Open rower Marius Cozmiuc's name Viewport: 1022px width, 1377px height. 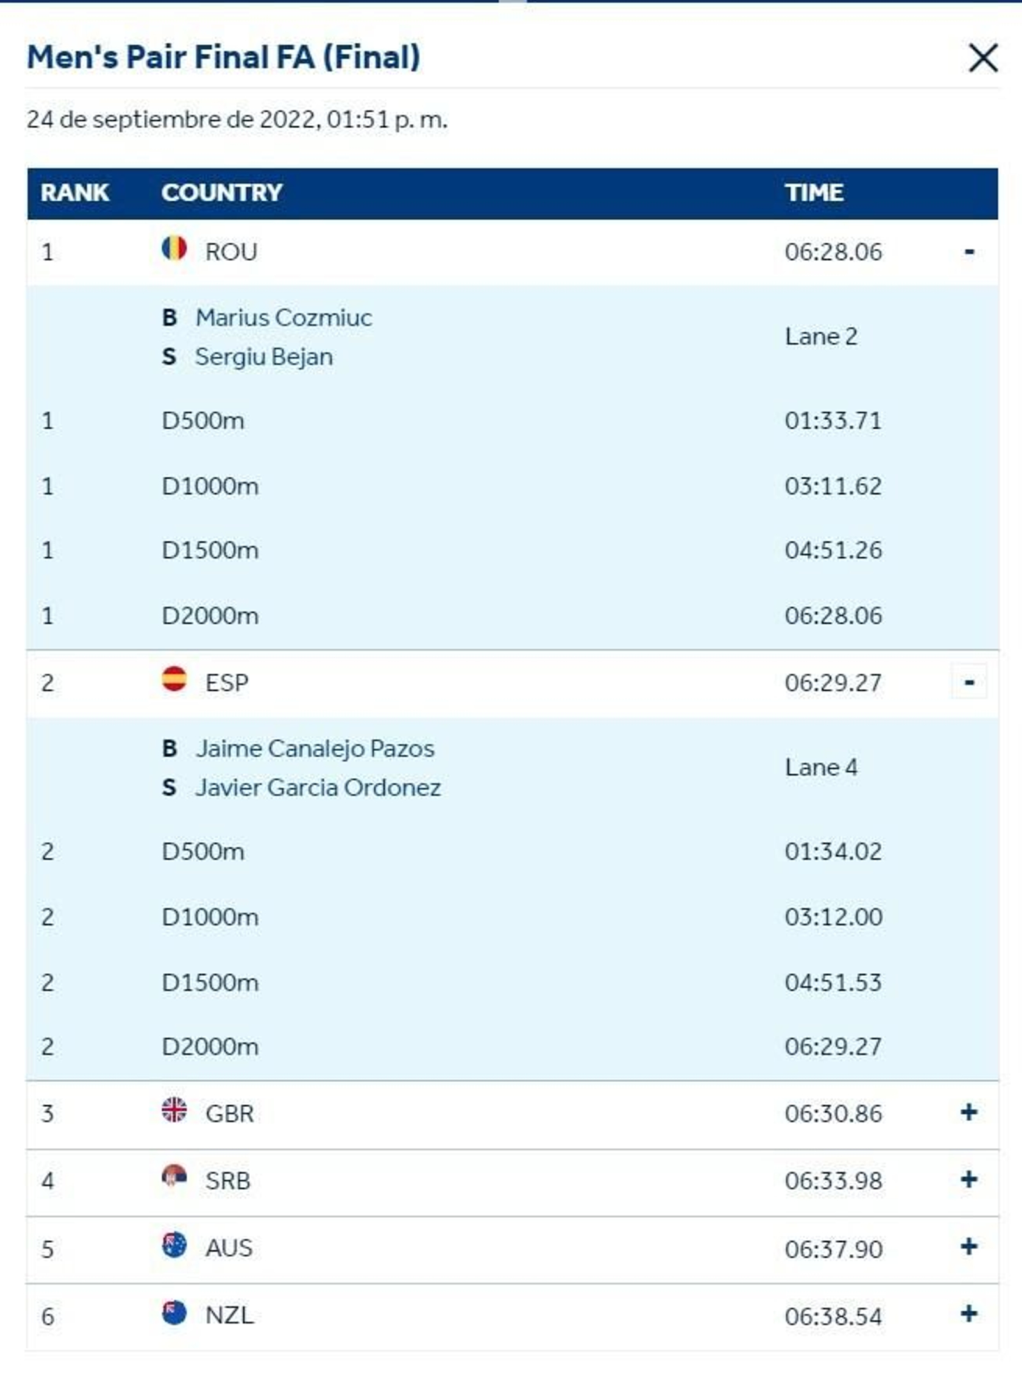pyautogui.click(x=283, y=318)
